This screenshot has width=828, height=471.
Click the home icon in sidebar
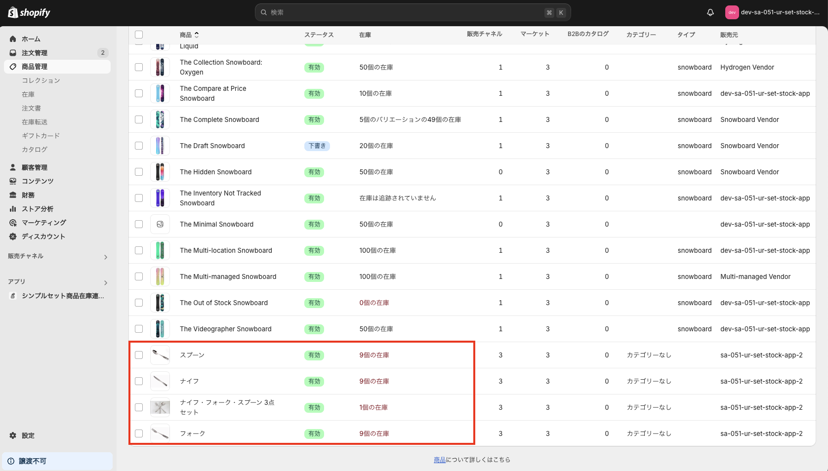13,39
